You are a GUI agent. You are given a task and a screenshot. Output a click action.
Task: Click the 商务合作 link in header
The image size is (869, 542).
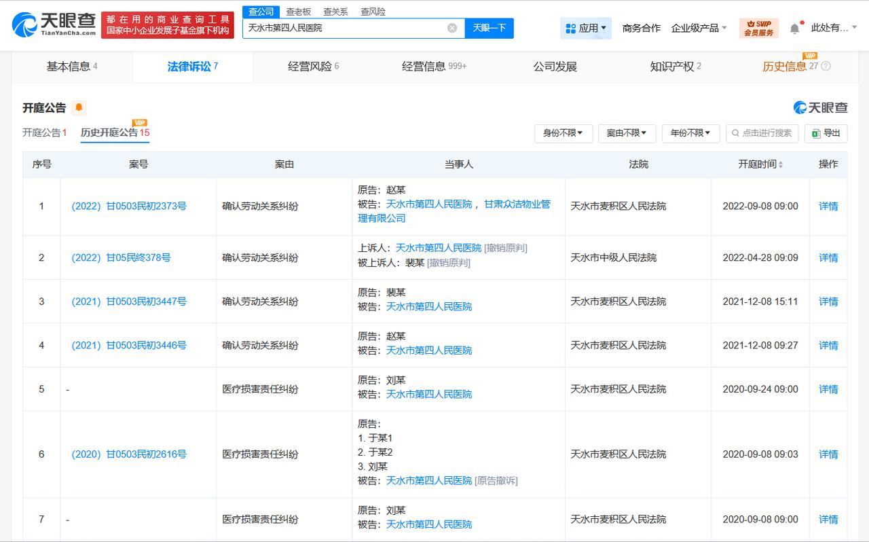tap(641, 28)
